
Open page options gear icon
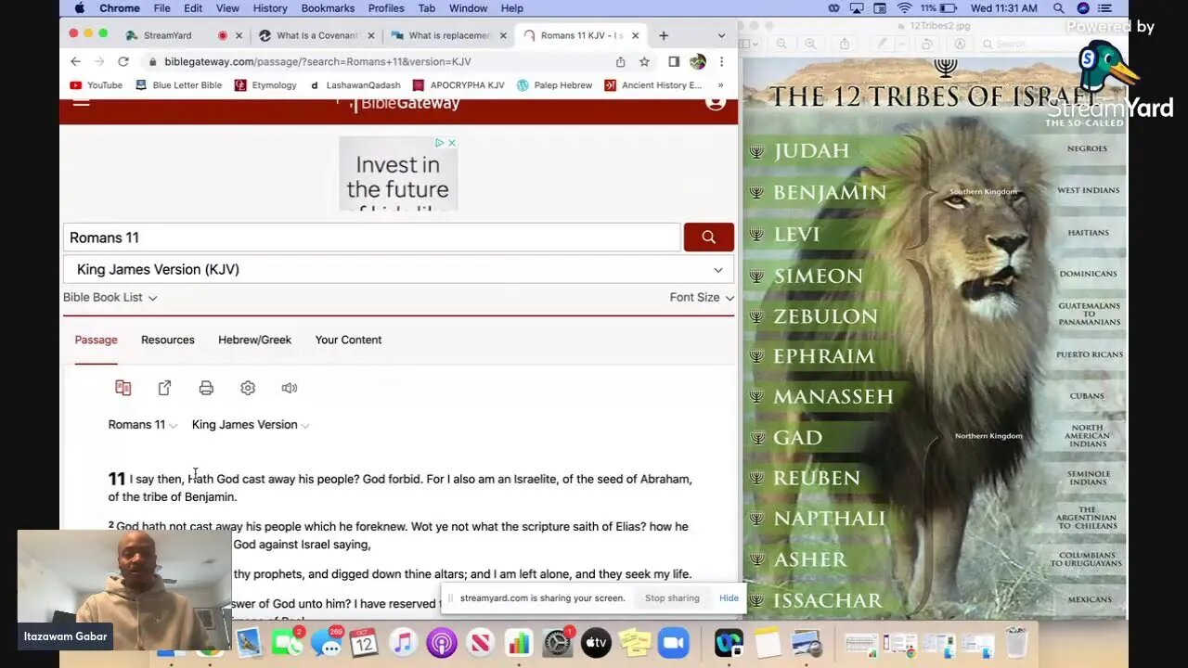point(248,388)
